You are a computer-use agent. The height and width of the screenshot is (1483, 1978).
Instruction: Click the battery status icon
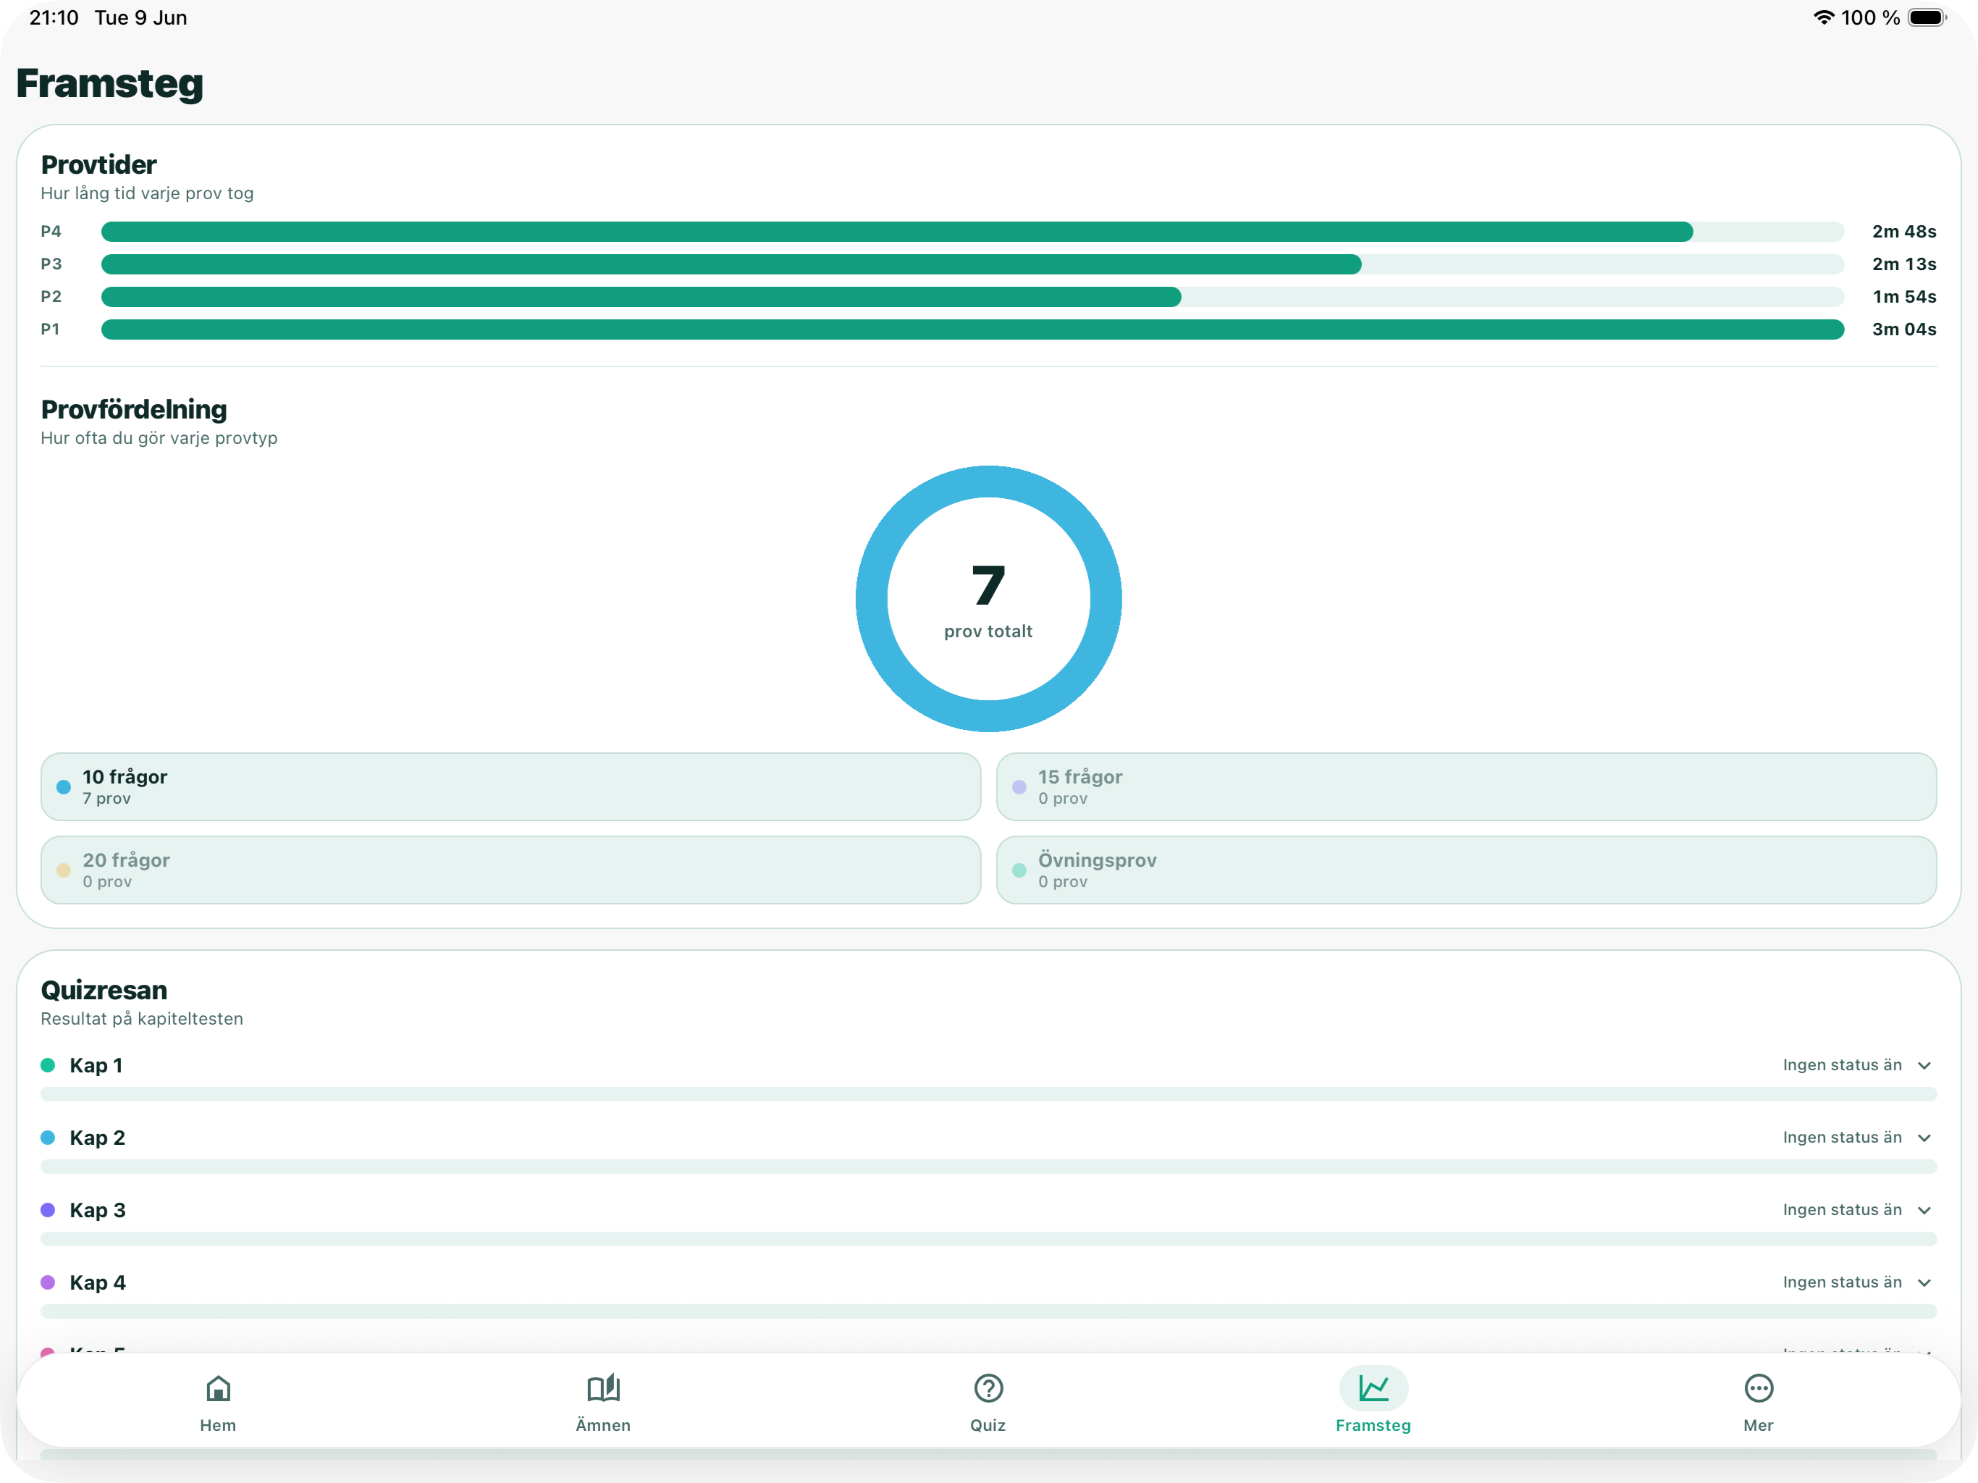coord(1927,17)
